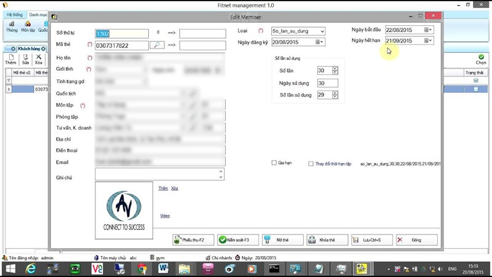Screen dimensions: 492x277
Task: Click the Sửa edit icon
Action: 25,59
